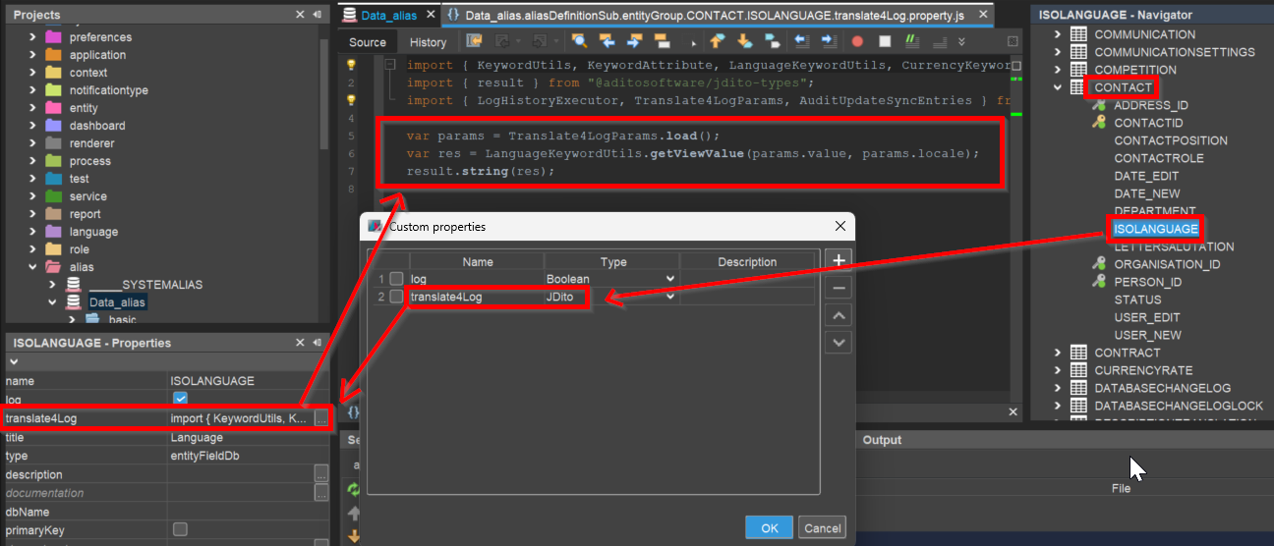Fold the import block on line 1
The width and height of the screenshot is (1274, 546).
click(390, 65)
